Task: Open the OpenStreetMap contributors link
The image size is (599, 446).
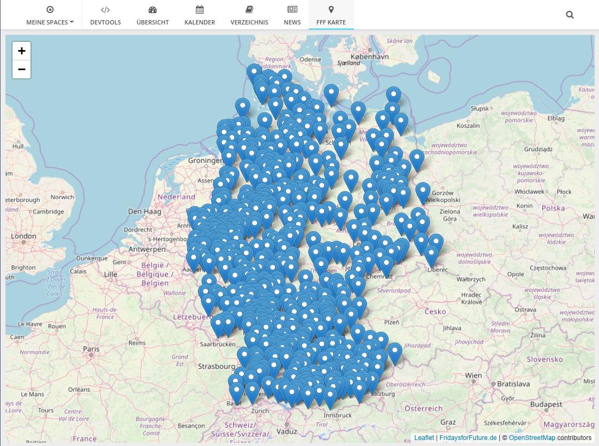Action: click(x=532, y=438)
